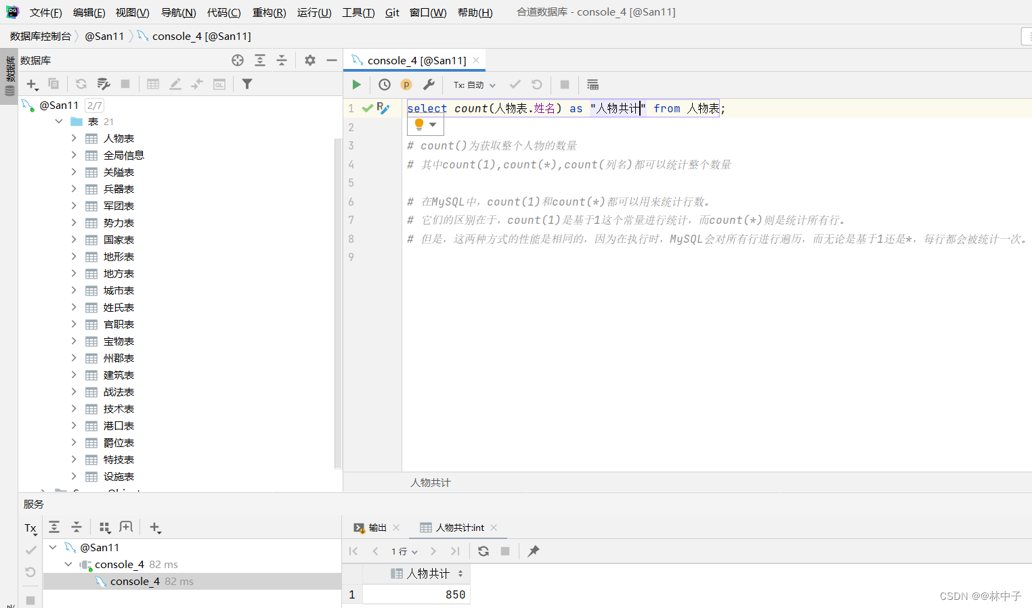
Task: Pin the result tab
Action: click(534, 551)
